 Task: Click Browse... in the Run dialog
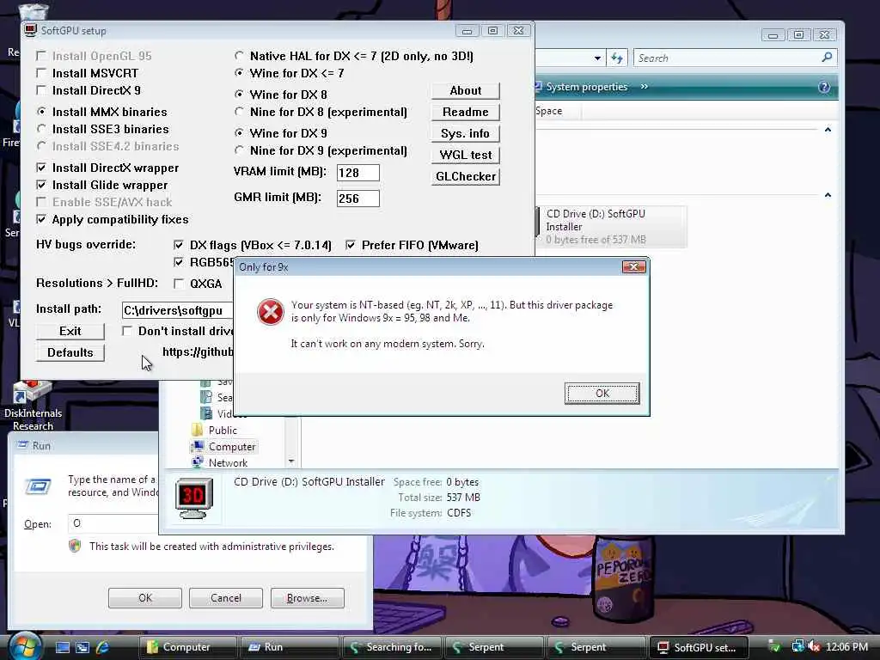tap(307, 598)
